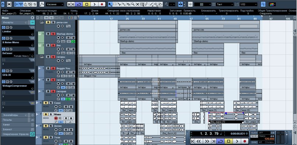
Task: Select the Draw pencil tool
Action: 146,4
